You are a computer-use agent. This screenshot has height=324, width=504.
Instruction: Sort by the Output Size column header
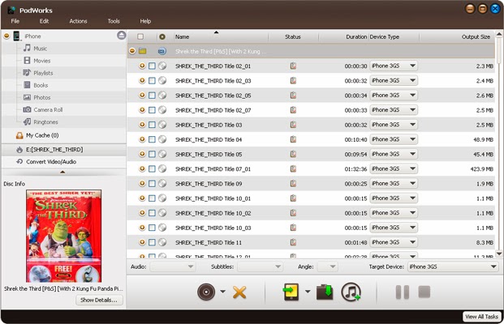pos(457,36)
